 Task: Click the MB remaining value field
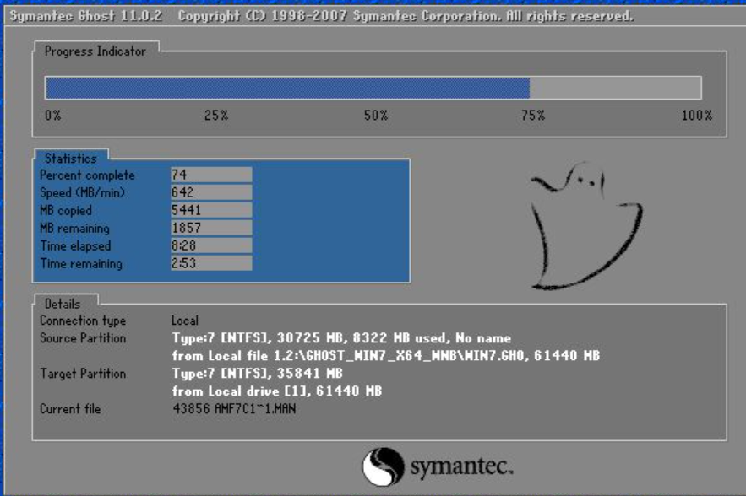[210, 229]
